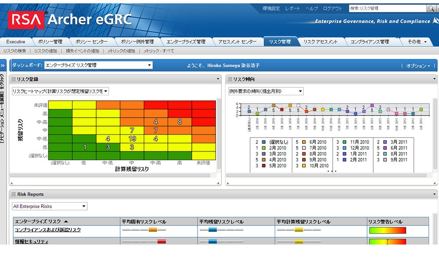Switch to the アセスメント センター tab
Image resolution: width=439 pixels, height=275 pixels.
click(237, 42)
